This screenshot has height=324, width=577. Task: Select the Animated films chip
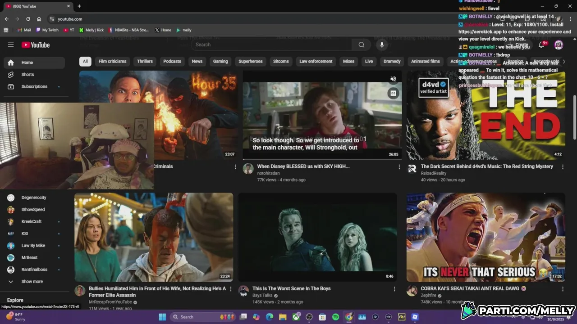(x=426, y=61)
